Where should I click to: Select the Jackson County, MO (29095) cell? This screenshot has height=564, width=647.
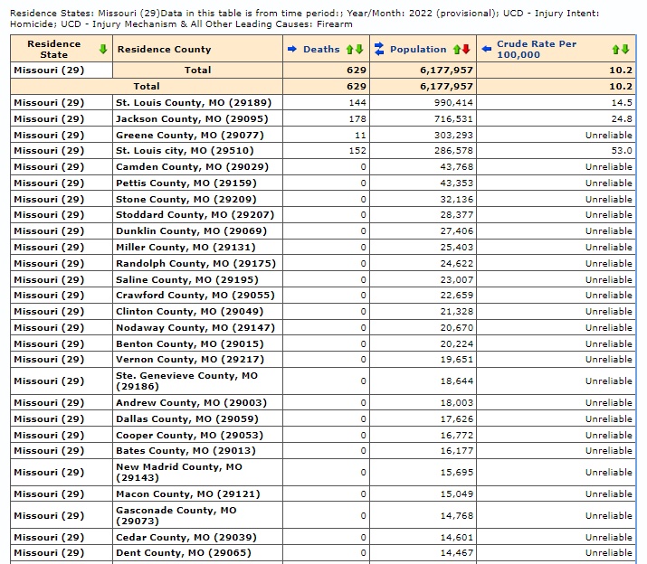191,118
